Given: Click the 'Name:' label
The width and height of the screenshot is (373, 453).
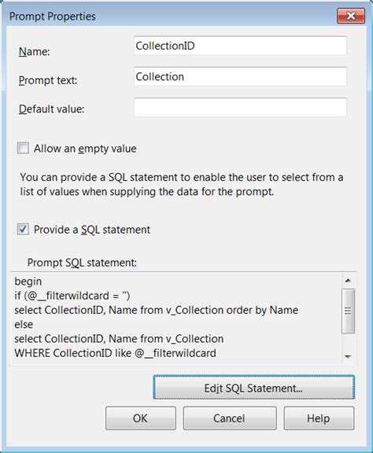Looking at the screenshot, I should (x=34, y=51).
